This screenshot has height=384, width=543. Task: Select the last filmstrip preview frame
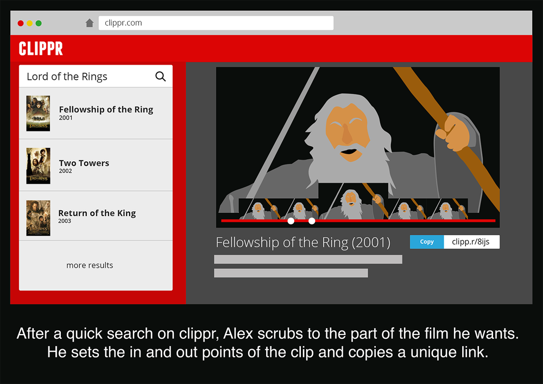[x=447, y=209]
